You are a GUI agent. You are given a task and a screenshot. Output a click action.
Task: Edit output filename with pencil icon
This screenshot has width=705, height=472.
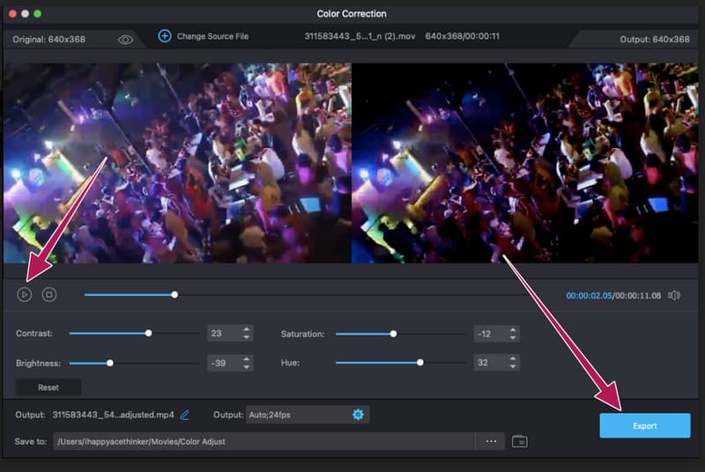click(x=185, y=414)
